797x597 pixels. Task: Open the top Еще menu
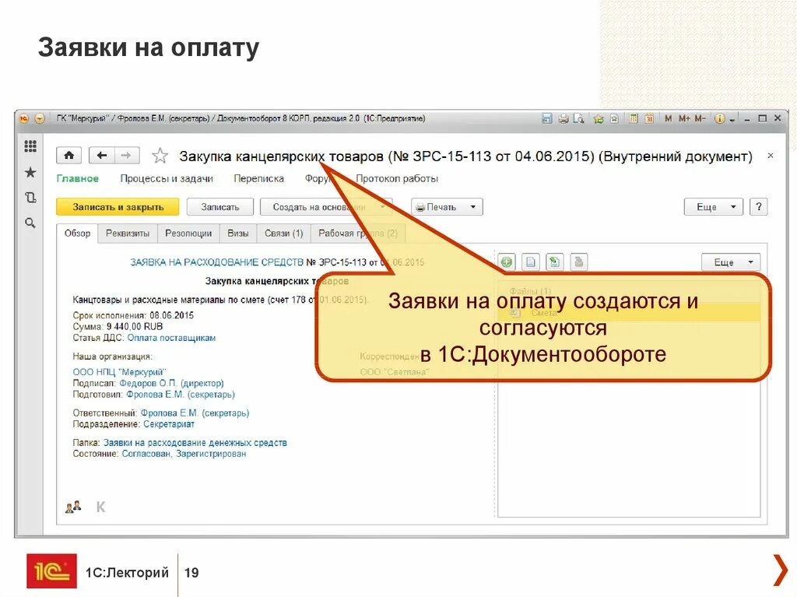tap(714, 207)
